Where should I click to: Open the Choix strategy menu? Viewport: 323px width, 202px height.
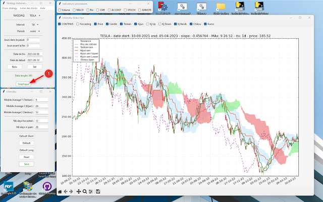(9, 9)
